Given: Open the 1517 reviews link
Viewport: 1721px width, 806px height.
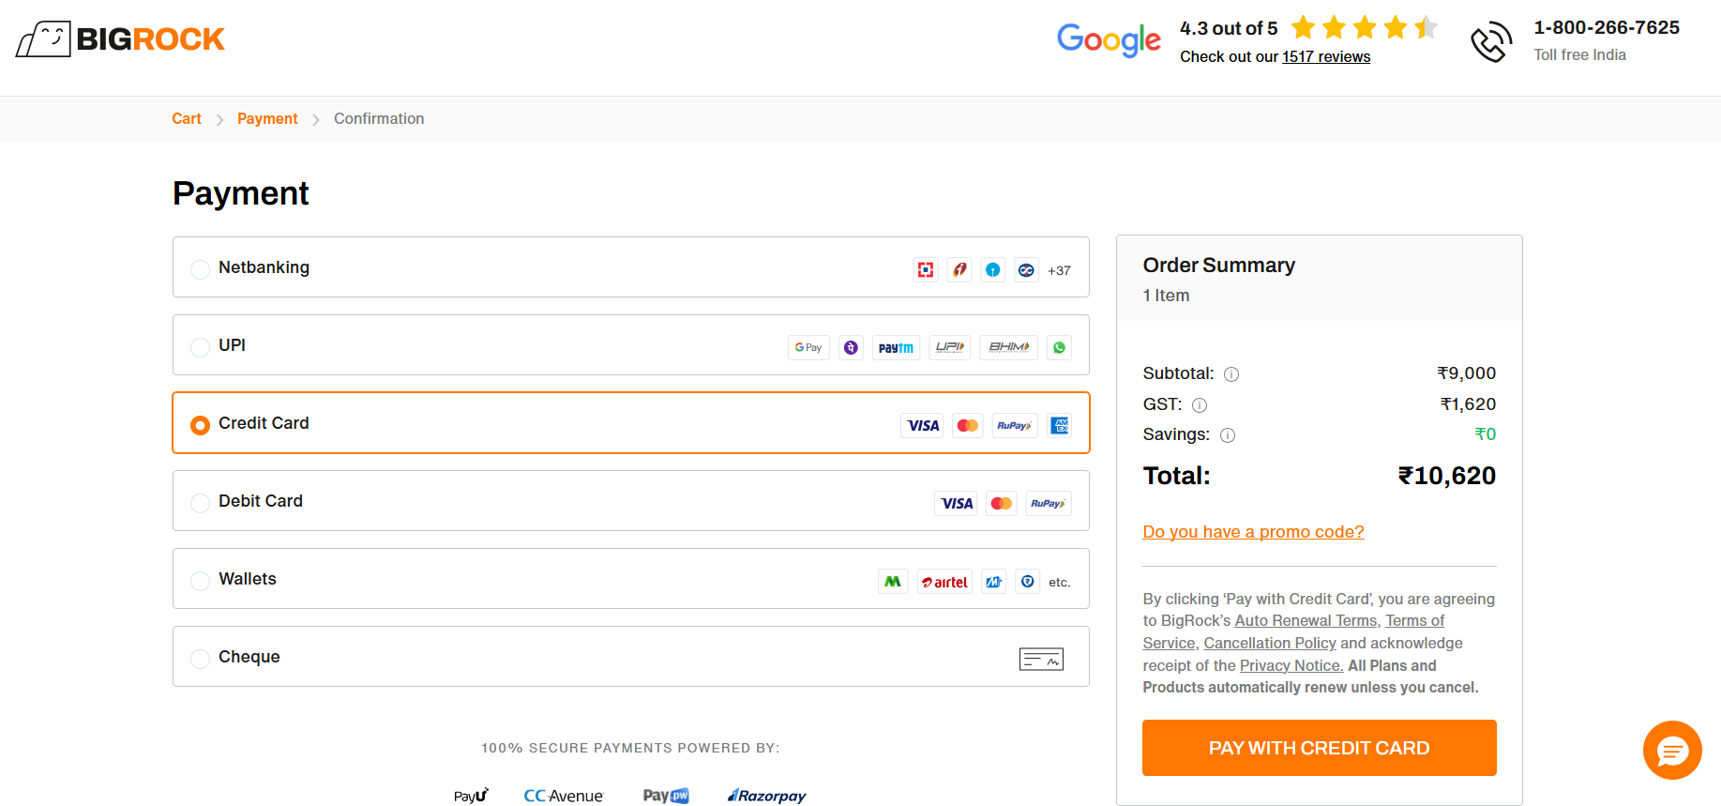Looking at the screenshot, I should tap(1326, 57).
